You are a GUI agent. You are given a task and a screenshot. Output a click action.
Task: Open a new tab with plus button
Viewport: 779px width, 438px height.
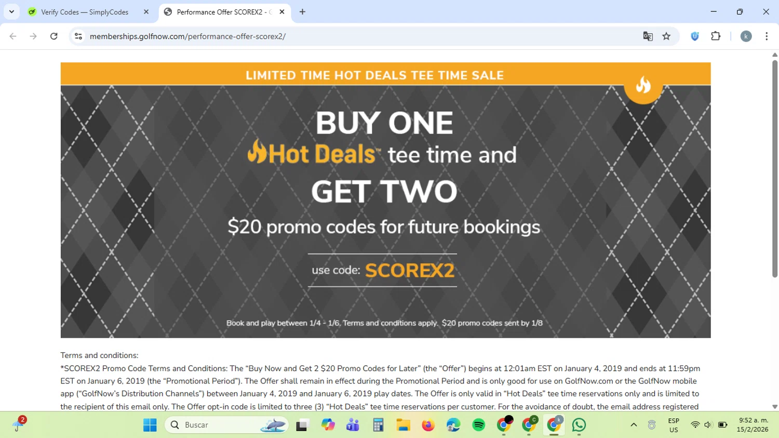tap(302, 12)
